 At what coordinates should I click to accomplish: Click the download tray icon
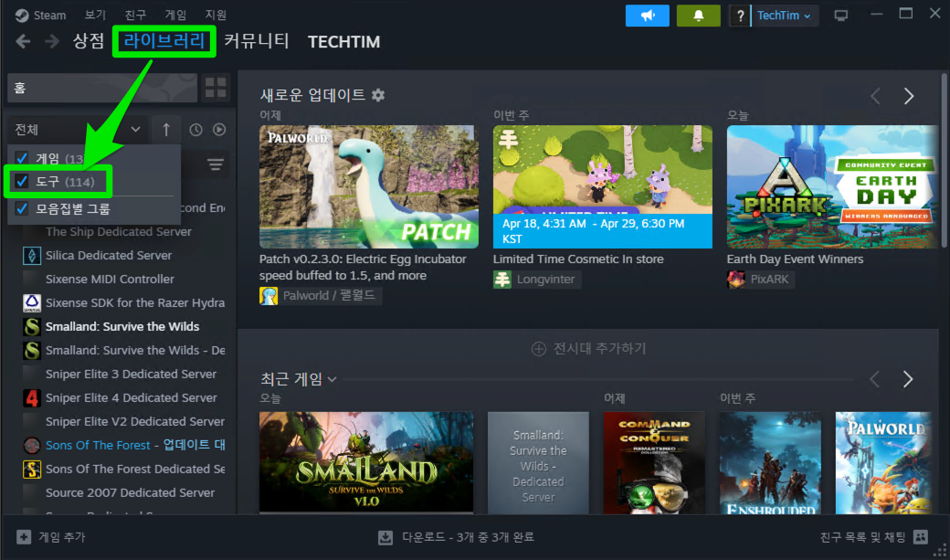[x=385, y=537]
